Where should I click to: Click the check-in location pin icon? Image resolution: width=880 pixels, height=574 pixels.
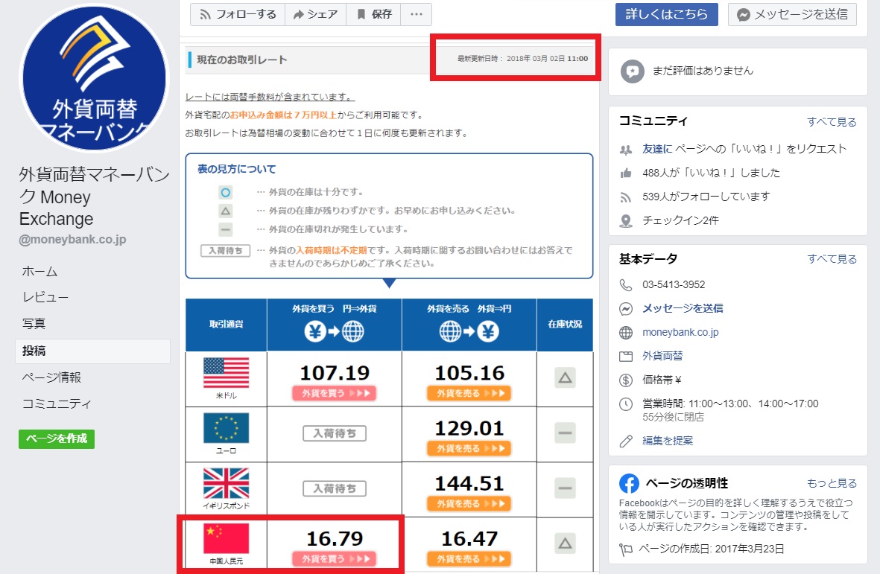626,221
